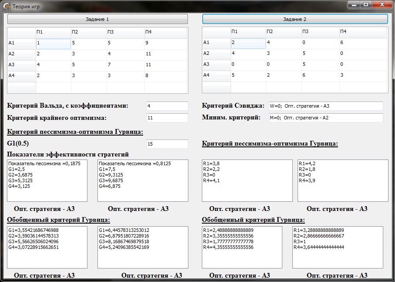Viewport: 395px width, 282px height.
Task: Click the Критерий крайнего оптимизма field showing 11
Action: coord(167,118)
